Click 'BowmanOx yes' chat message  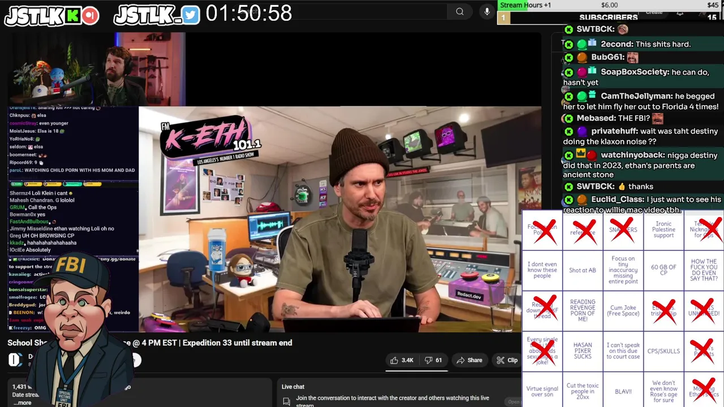pyautogui.click(x=27, y=215)
